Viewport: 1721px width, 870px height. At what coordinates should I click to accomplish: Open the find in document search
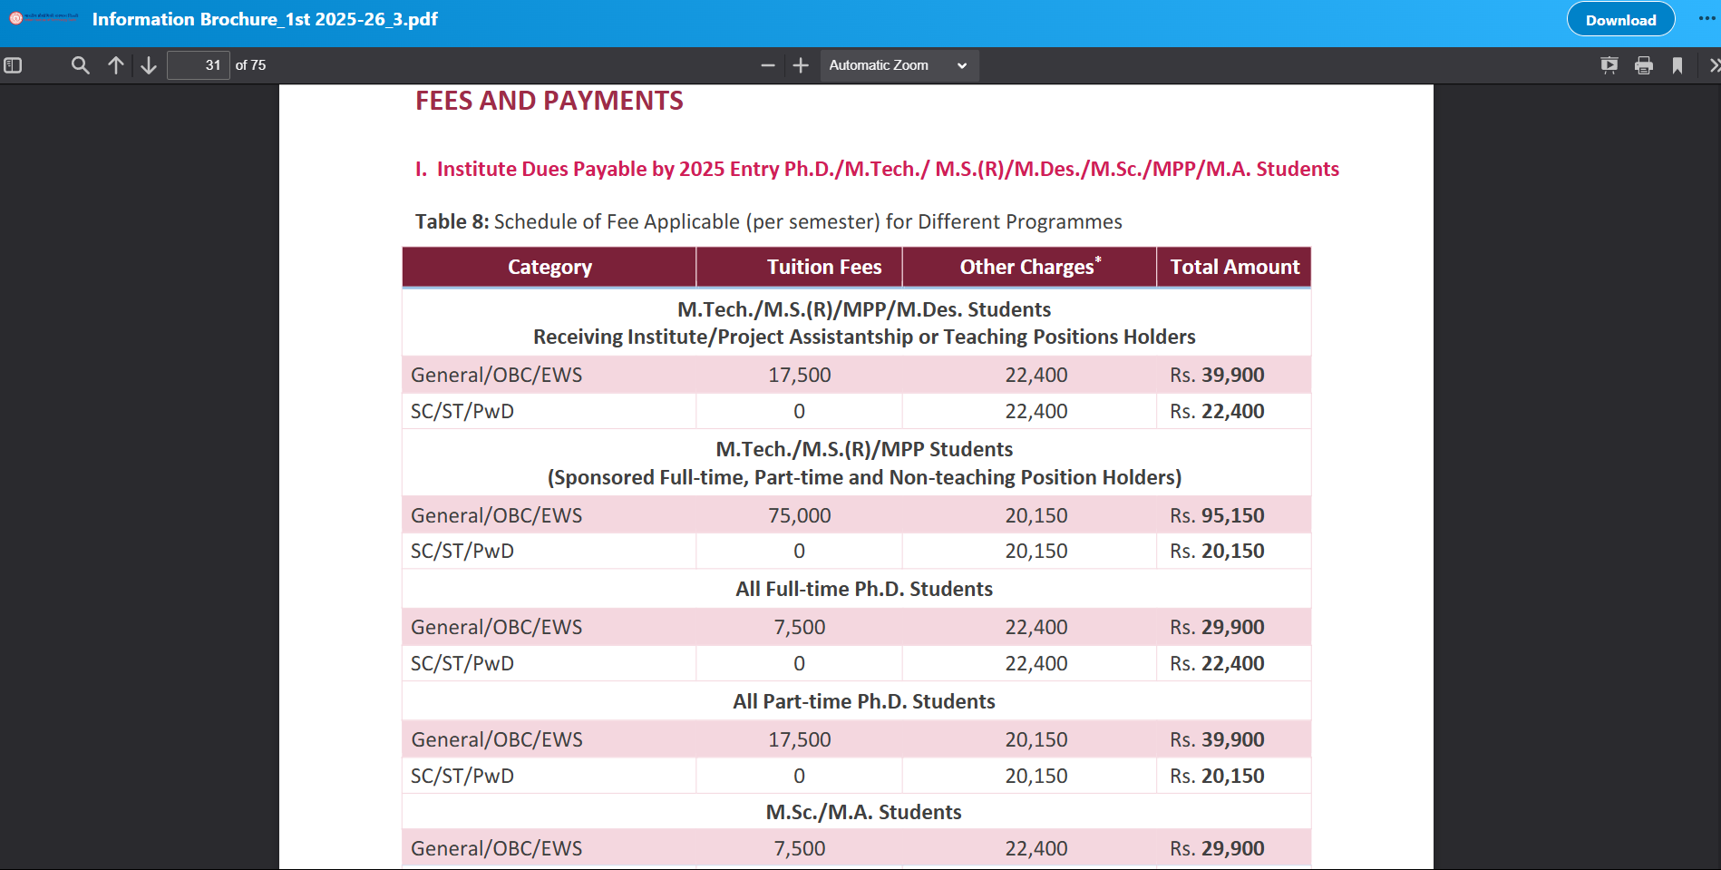(x=81, y=65)
